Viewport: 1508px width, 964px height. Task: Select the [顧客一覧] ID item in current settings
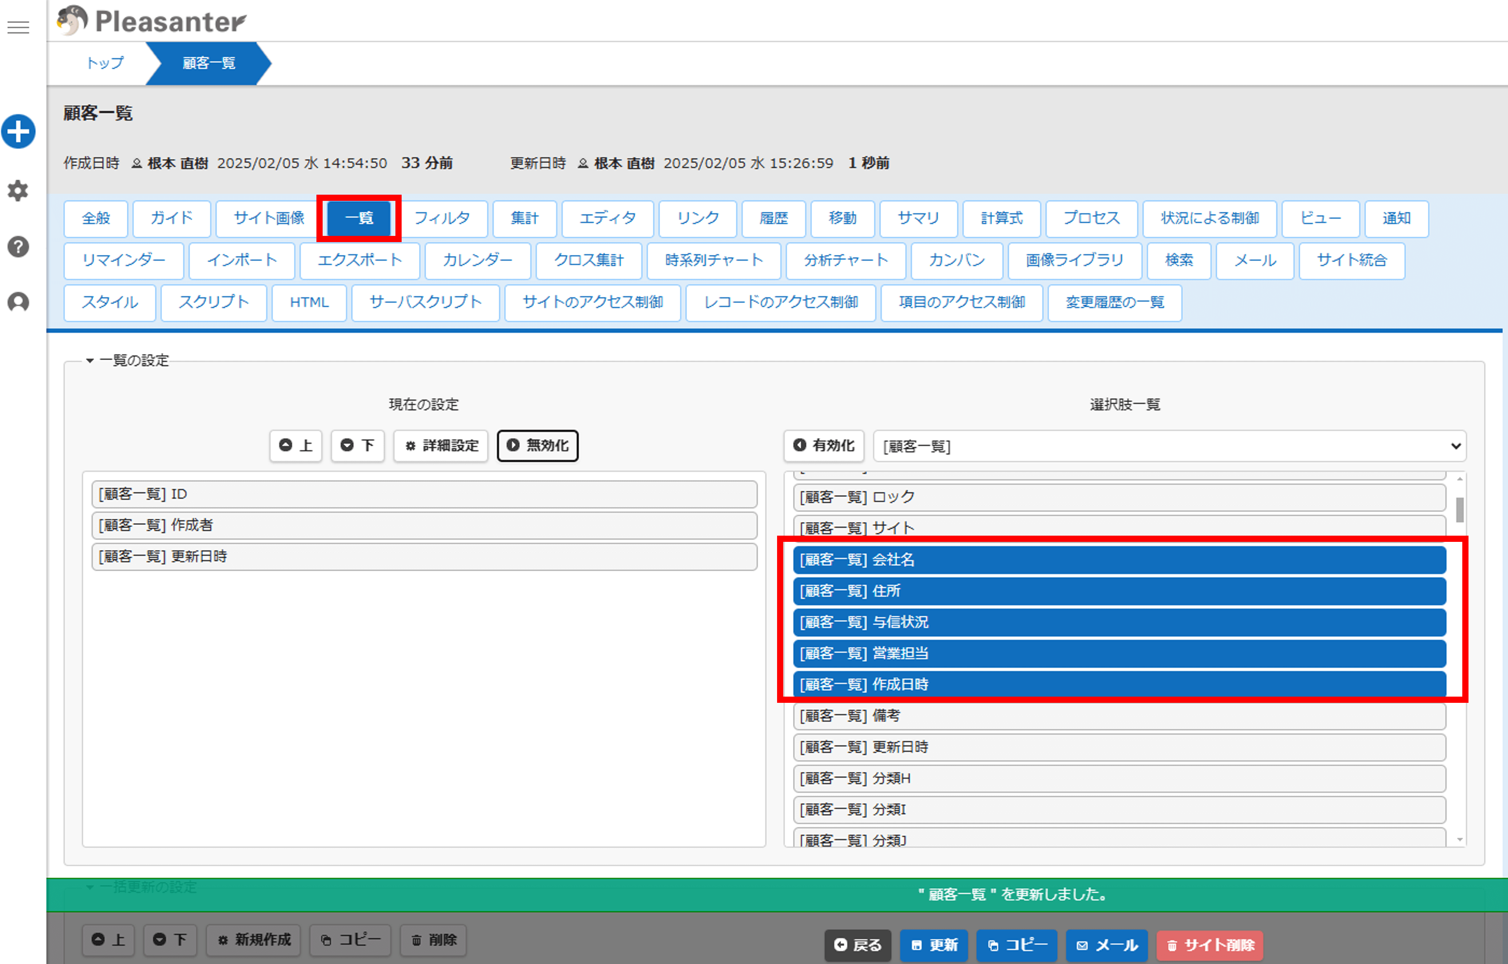tap(424, 494)
